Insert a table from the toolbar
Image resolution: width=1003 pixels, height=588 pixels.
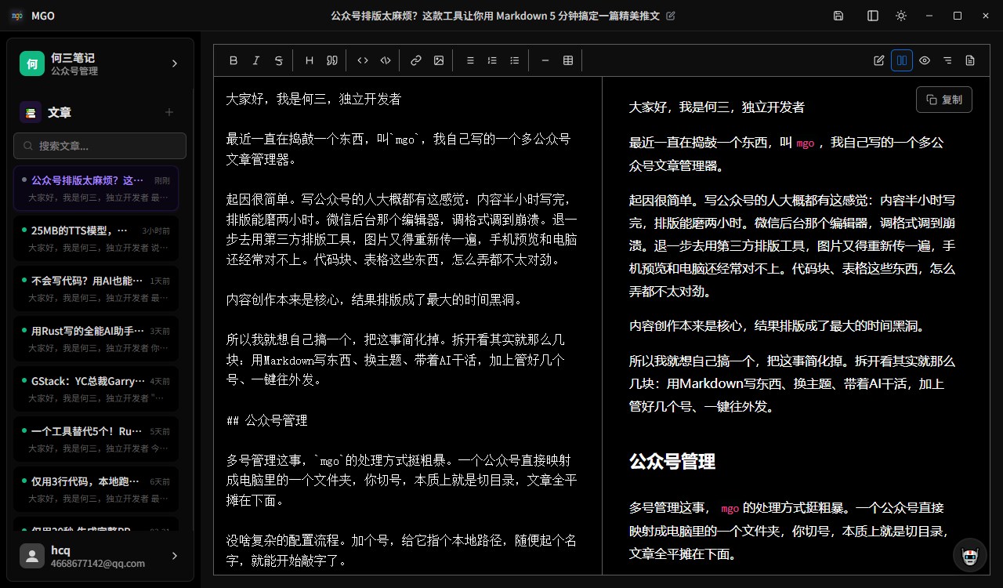568,60
